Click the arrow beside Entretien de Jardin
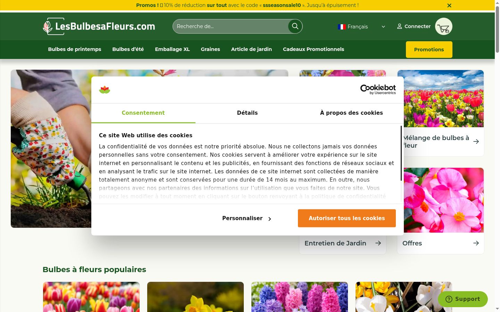500x312 pixels. [378, 243]
